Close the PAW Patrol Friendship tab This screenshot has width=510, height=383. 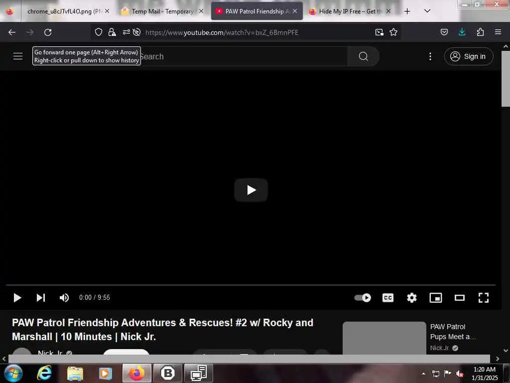click(295, 11)
